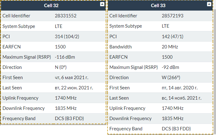The height and width of the screenshot is (135, 216).
Task: Click Cell 32 Last Seen date
Action: [74, 88]
